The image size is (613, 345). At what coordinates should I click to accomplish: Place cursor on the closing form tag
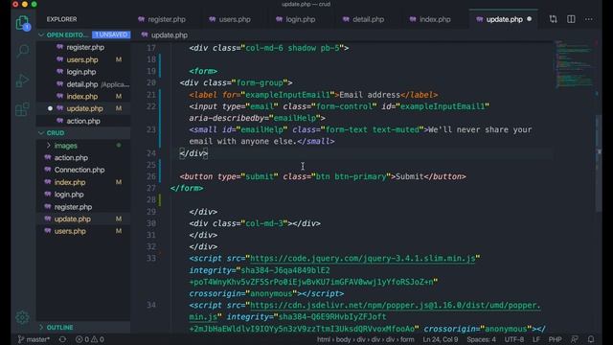coord(187,188)
